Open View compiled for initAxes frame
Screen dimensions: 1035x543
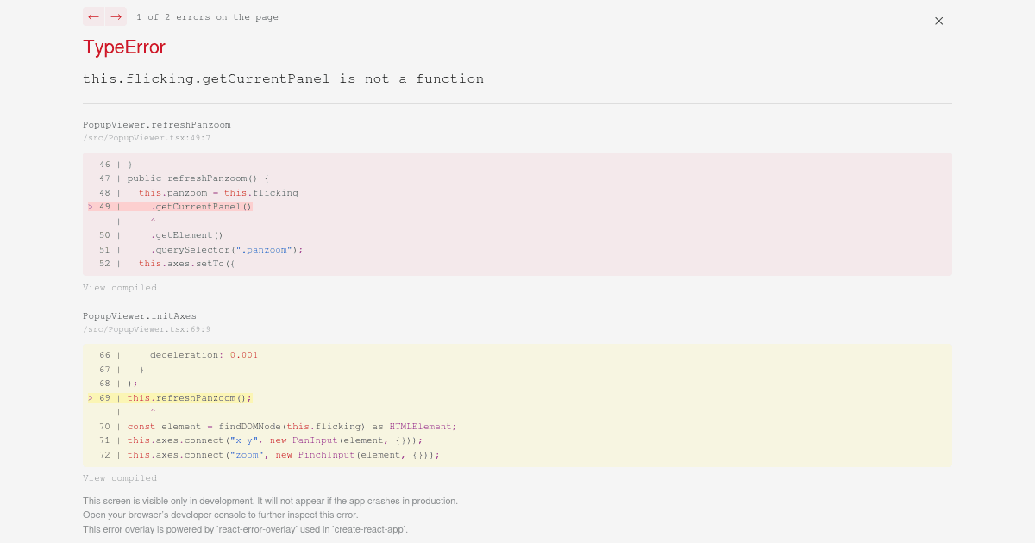[x=120, y=477]
